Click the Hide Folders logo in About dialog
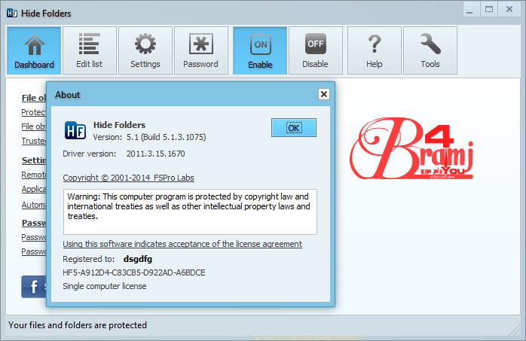This screenshot has height=341, width=526. pyautogui.click(x=75, y=131)
